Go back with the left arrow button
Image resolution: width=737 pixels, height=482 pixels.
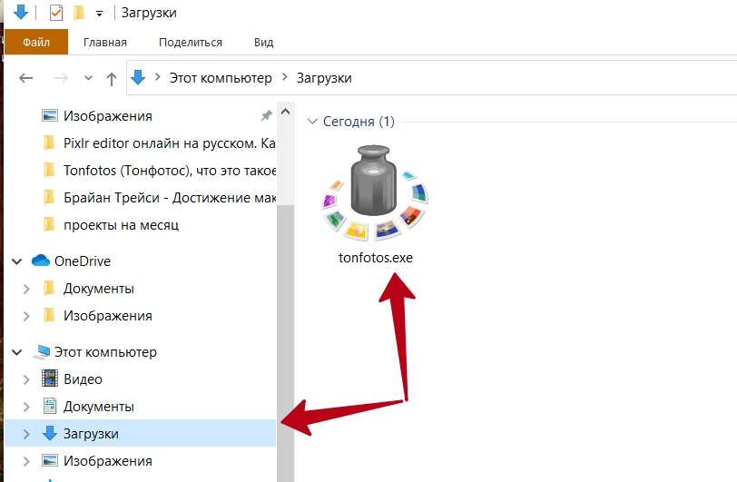[25, 78]
